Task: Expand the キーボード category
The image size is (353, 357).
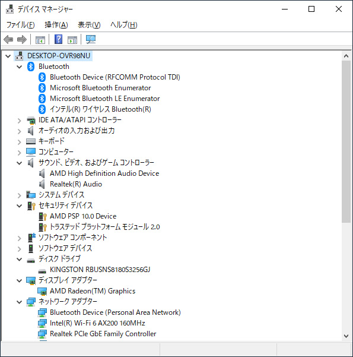Action: (x=20, y=142)
